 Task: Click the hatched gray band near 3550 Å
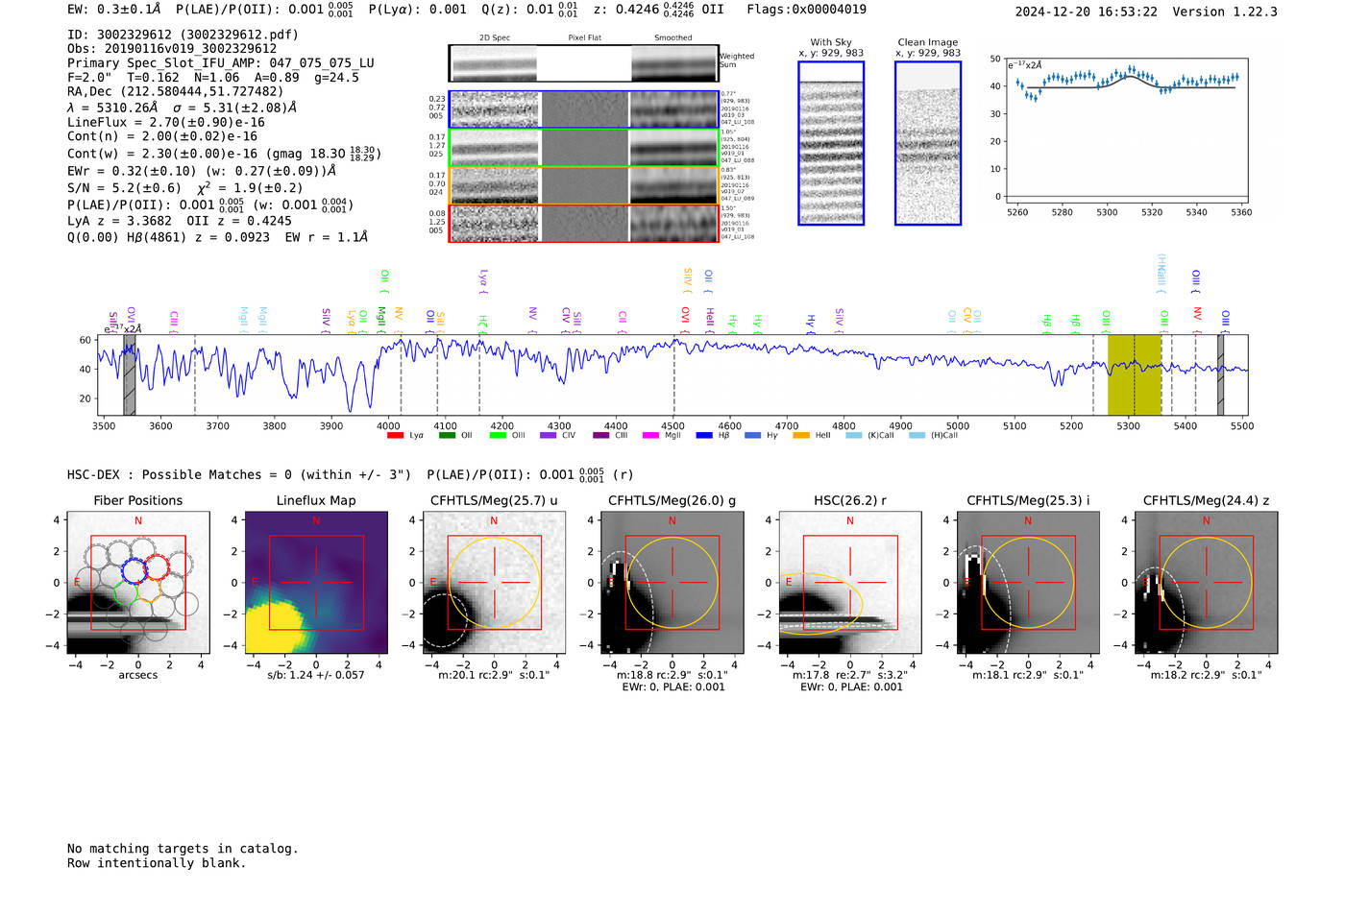129,374
